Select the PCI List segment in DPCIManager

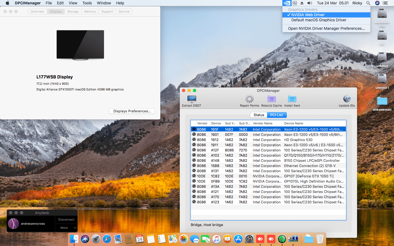tap(277, 115)
